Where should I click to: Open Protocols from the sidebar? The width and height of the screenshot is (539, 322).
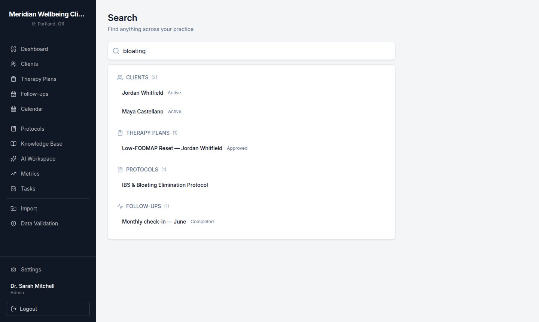[x=48, y=129]
